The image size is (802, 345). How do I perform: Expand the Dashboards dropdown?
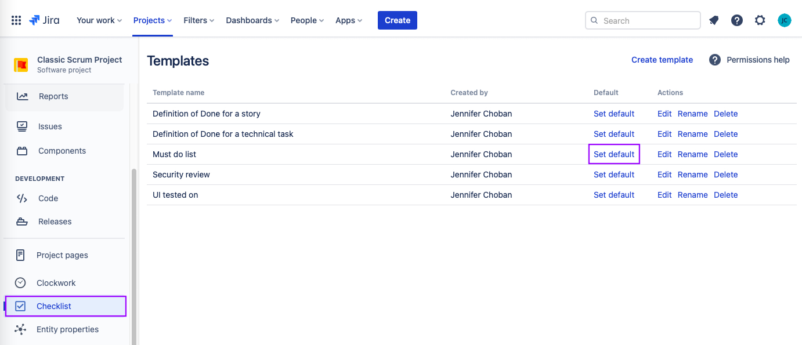pos(252,20)
